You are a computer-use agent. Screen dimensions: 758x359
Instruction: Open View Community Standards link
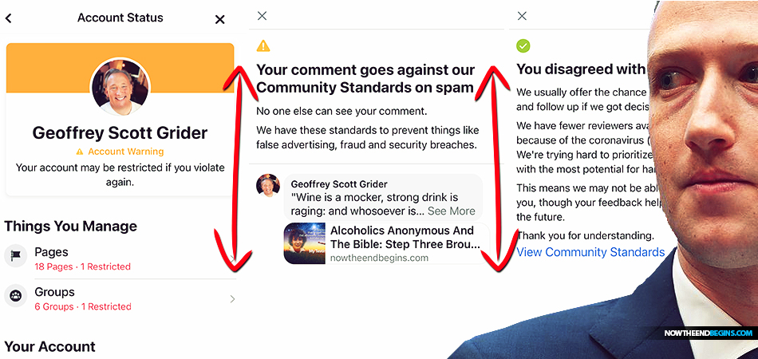[590, 252]
